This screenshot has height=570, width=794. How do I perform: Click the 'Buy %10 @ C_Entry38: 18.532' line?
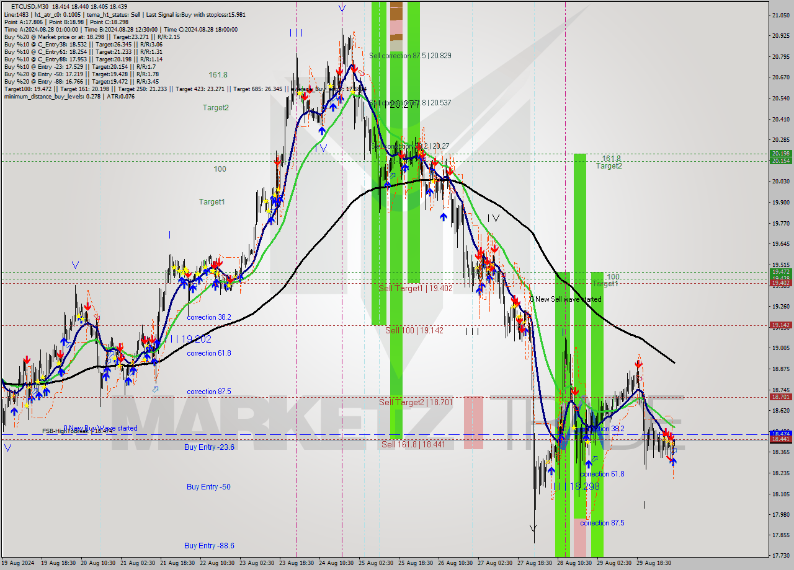point(83,45)
